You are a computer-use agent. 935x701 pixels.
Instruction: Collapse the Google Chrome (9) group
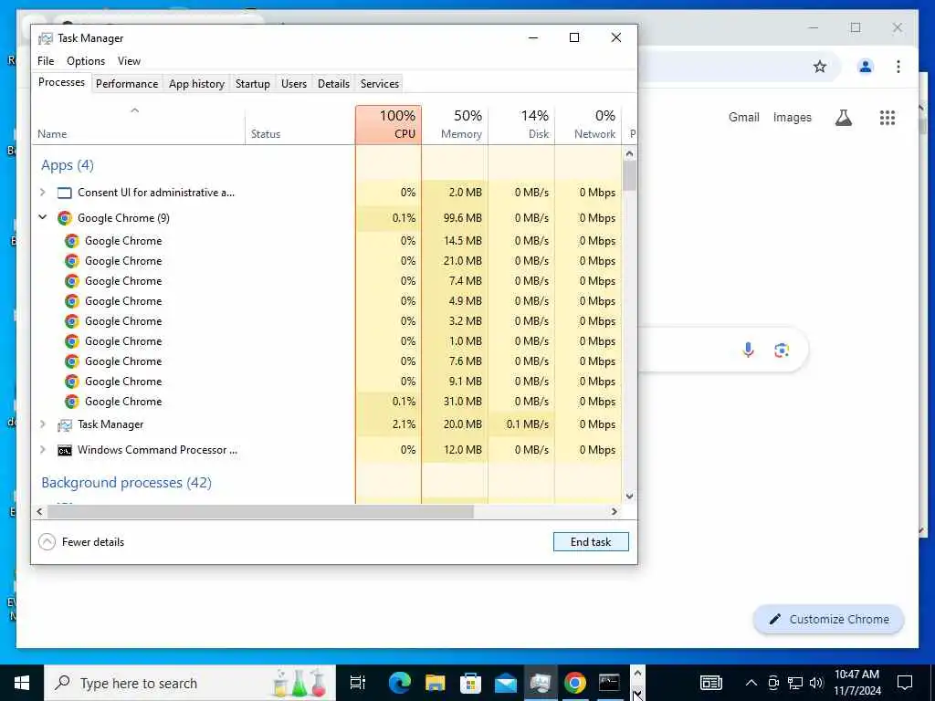point(42,217)
